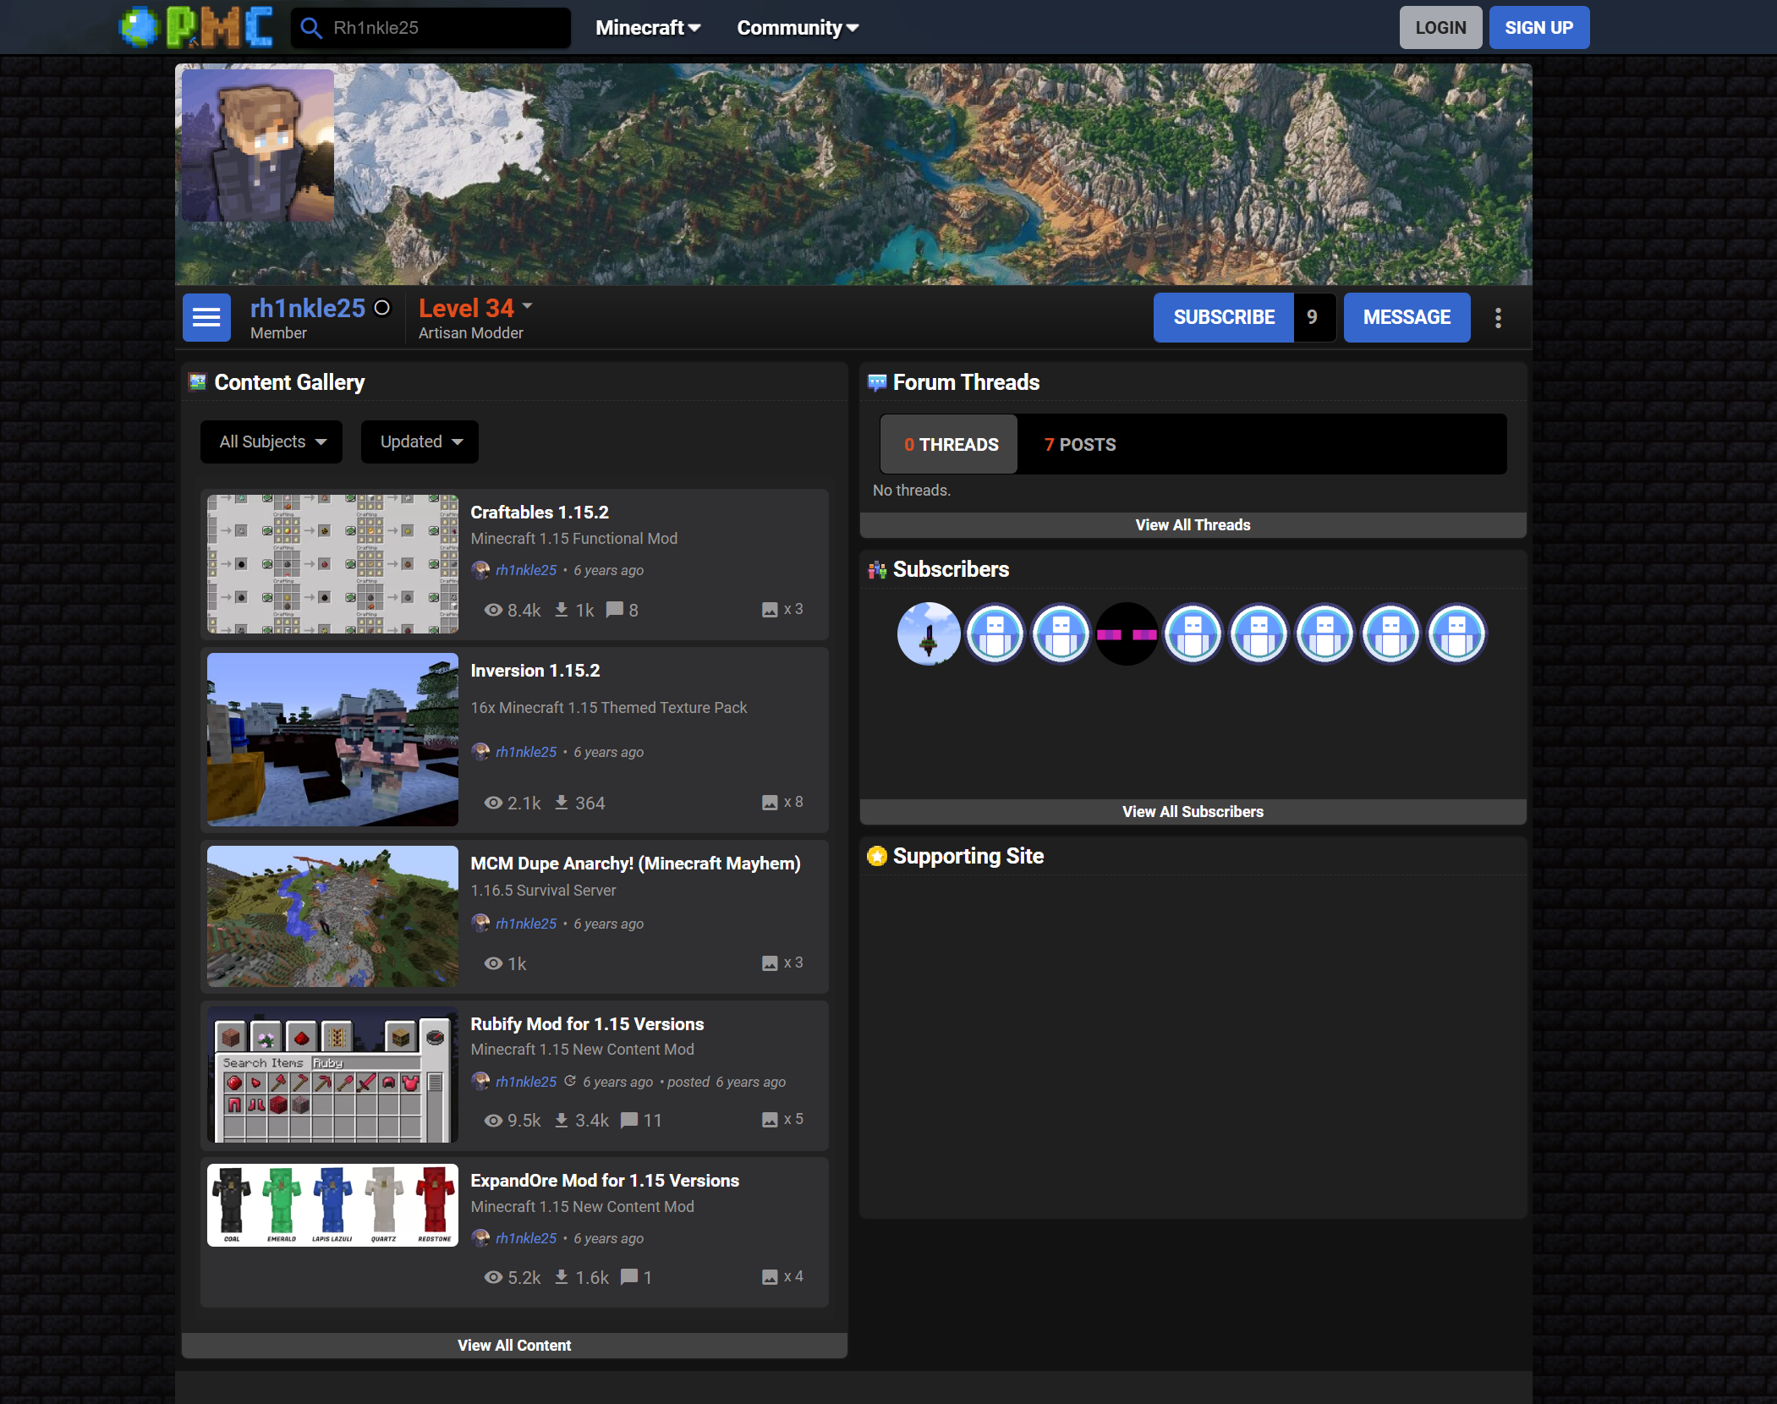
Task: Click the Rubify inventory thumbnail
Action: pos(332,1075)
